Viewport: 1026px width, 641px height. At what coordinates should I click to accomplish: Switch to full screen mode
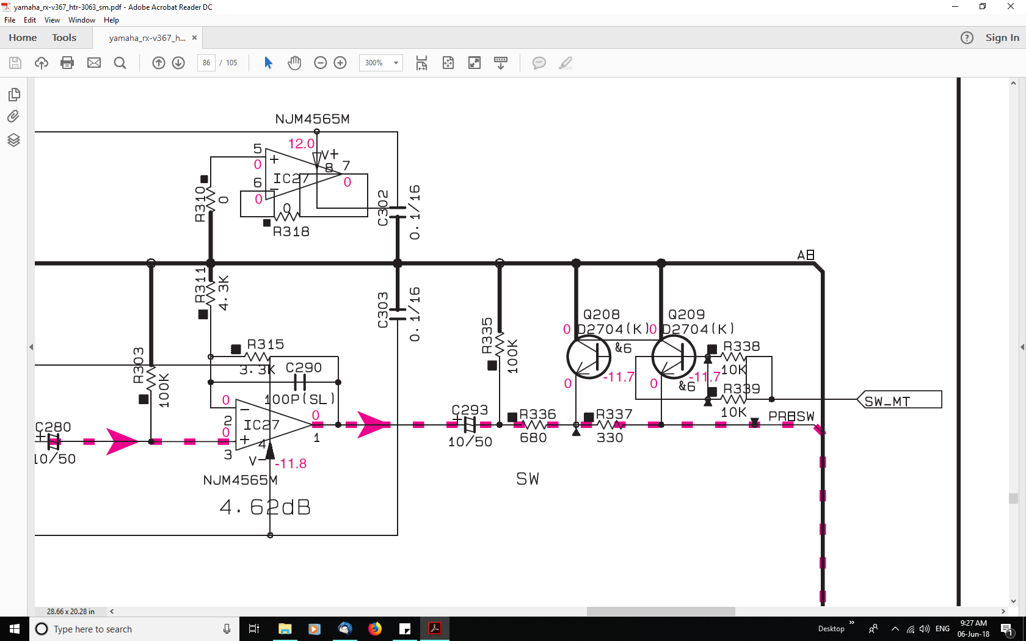click(475, 63)
